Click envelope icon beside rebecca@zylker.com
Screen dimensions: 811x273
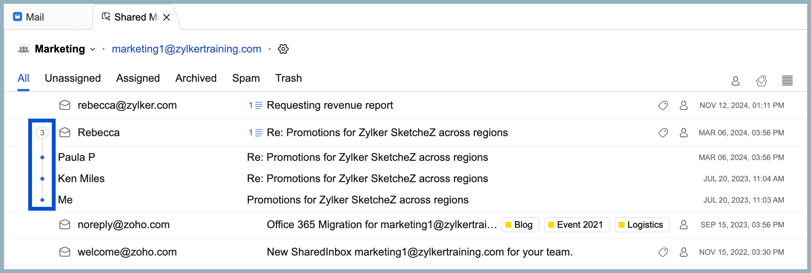pyautogui.click(x=65, y=105)
